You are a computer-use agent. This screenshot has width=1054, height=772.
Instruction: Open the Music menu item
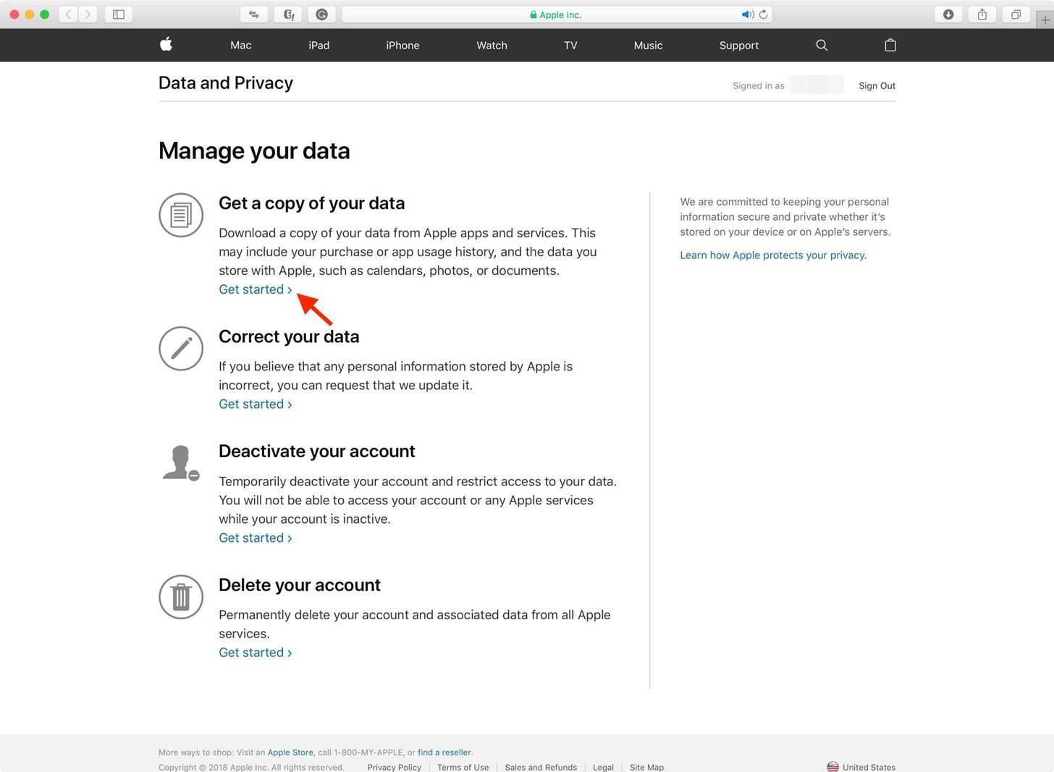click(648, 45)
